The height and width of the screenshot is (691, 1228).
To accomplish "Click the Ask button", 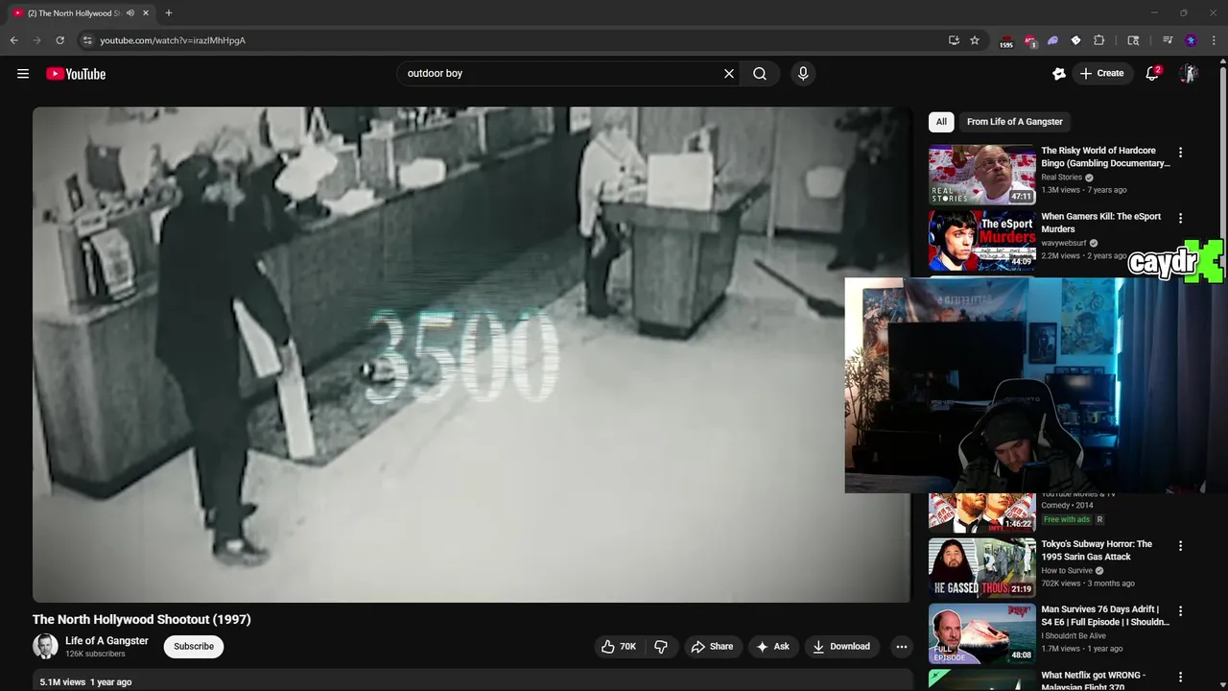I will 772,647.
